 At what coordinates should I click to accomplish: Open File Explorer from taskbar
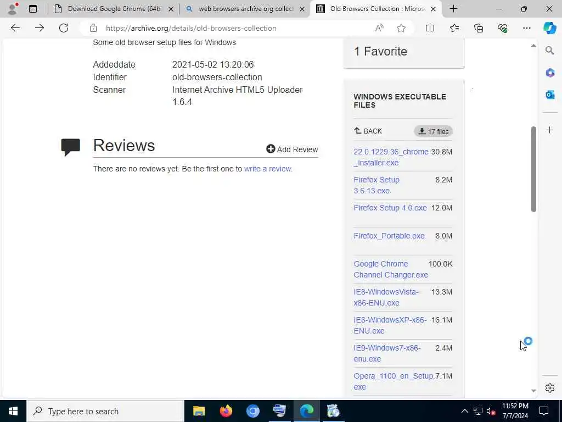pos(199,411)
